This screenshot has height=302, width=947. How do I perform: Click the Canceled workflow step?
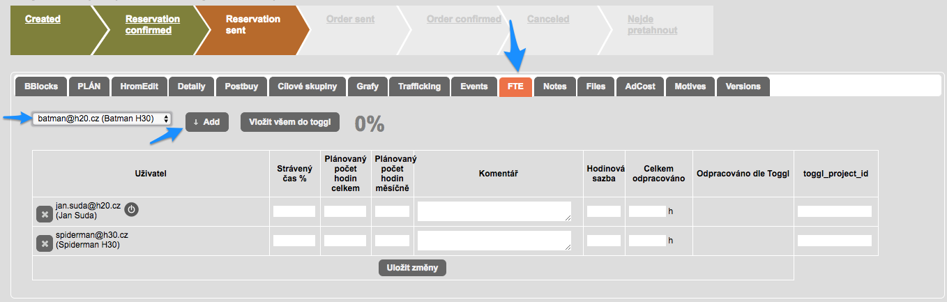pos(548,20)
